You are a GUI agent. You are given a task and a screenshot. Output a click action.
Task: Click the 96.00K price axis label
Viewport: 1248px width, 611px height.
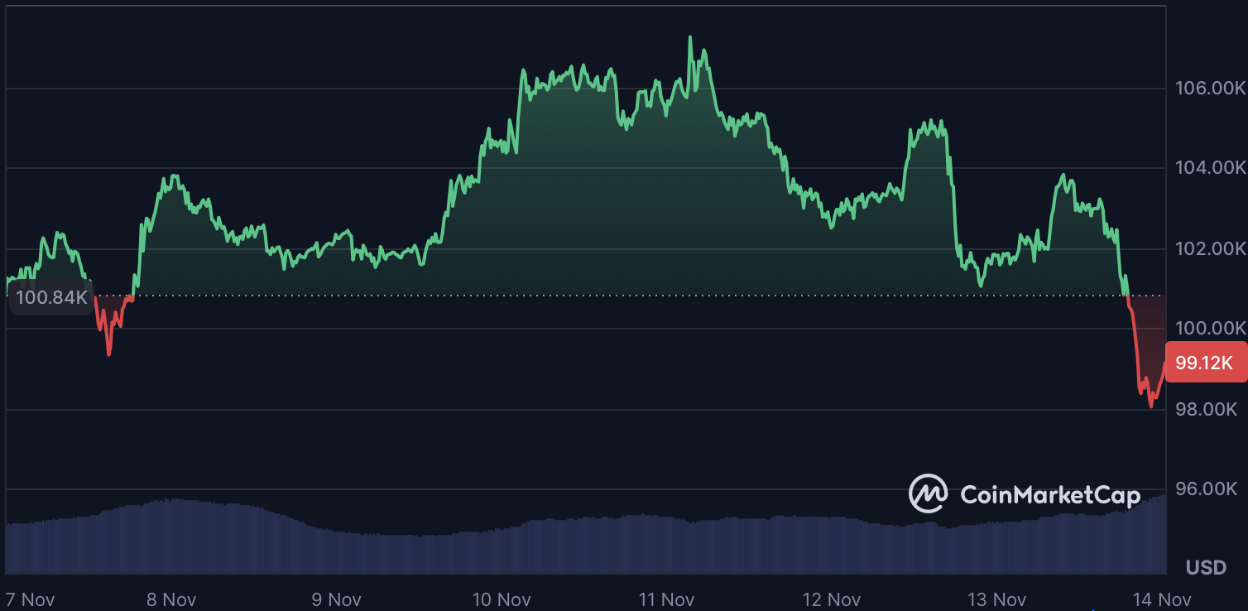tap(1211, 489)
